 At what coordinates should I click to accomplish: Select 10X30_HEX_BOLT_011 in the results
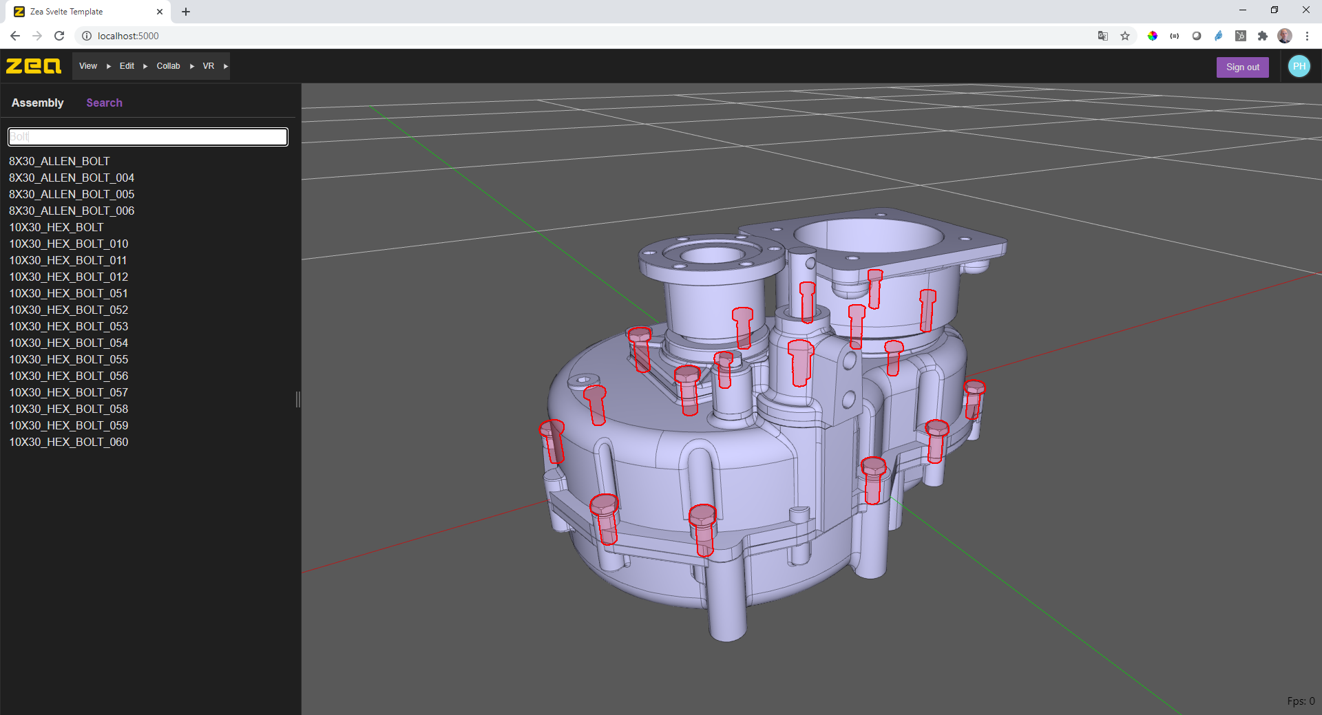[x=68, y=260]
